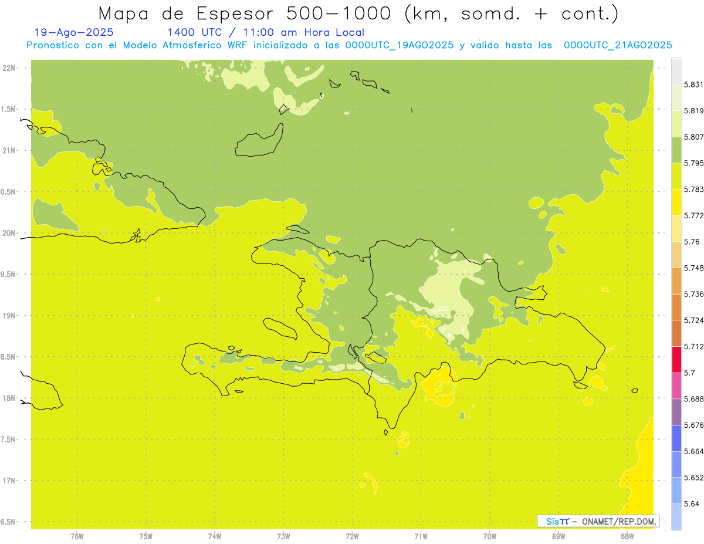The image size is (704, 544).
Task: Click the legend value '5.676'
Action: point(693,425)
